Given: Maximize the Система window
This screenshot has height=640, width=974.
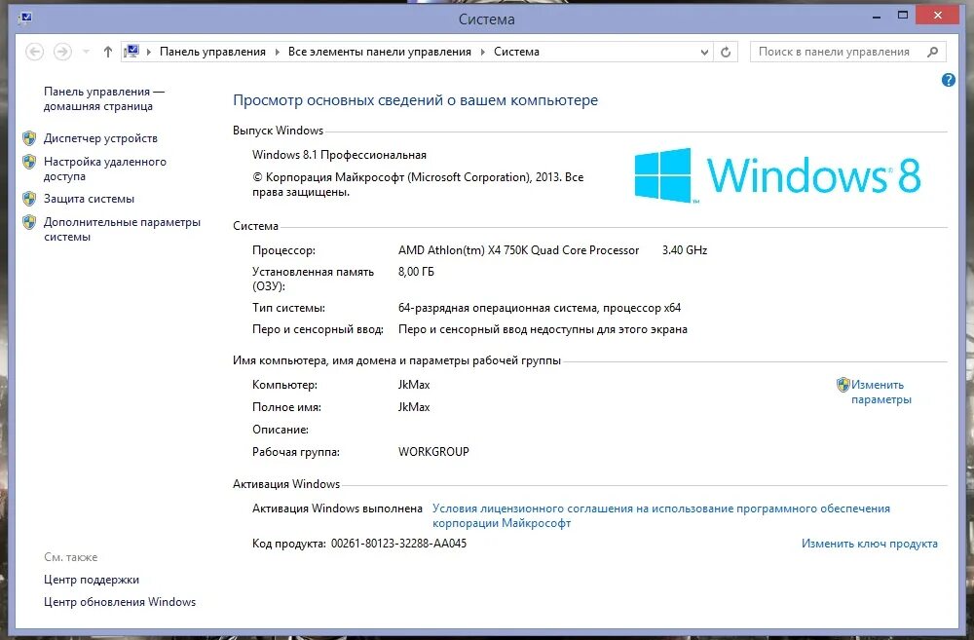Looking at the screenshot, I should tap(903, 16).
